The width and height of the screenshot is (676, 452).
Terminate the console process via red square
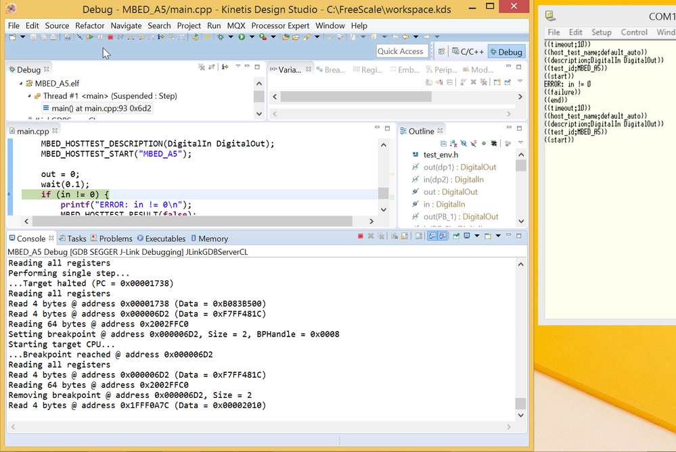point(361,236)
